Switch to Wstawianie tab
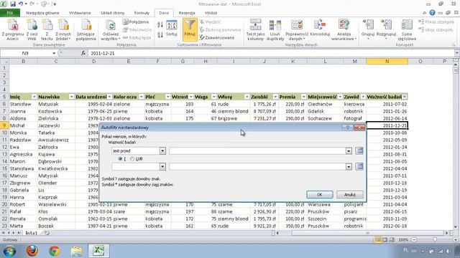 click(80, 13)
